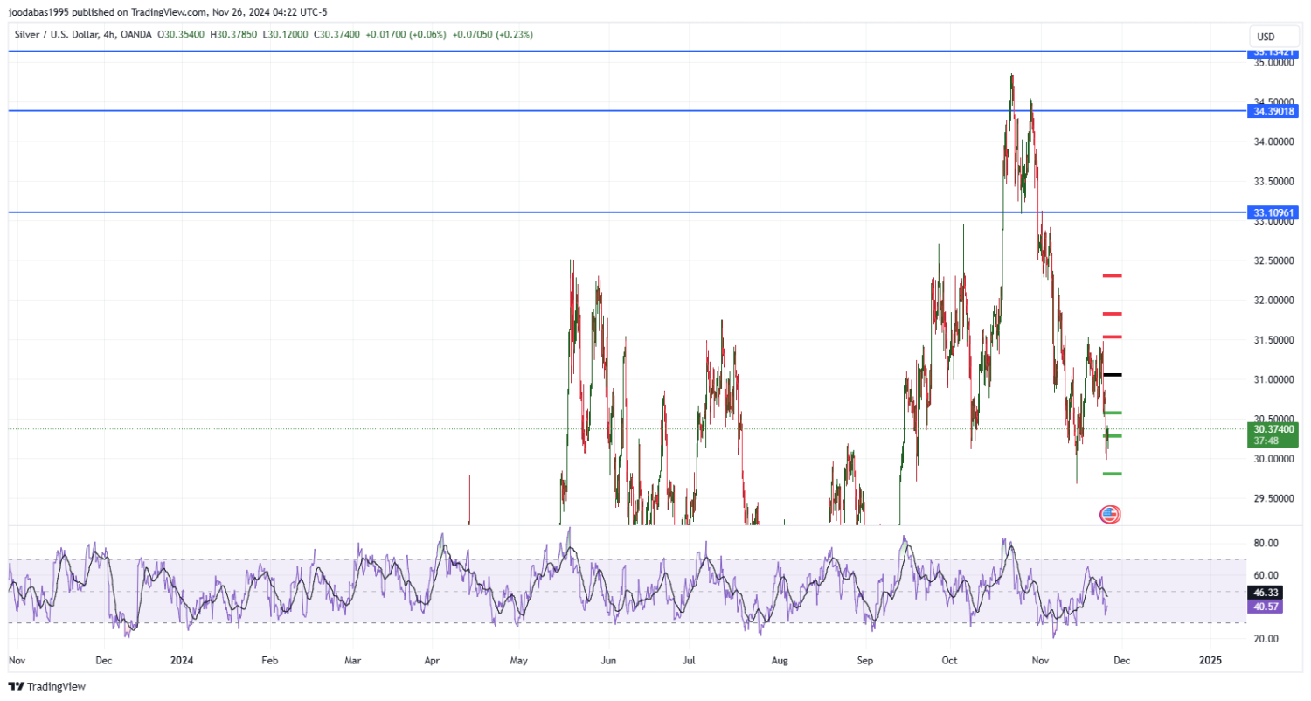Click the 32.50000 price axis label
Viewport: 1311px width, 701px height.
pyautogui.click(x=1274, y=260)
